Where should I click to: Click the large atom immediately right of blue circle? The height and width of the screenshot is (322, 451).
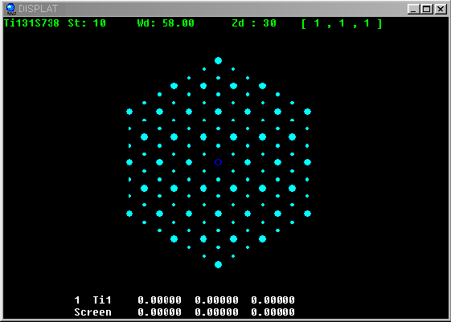[248, 162]
